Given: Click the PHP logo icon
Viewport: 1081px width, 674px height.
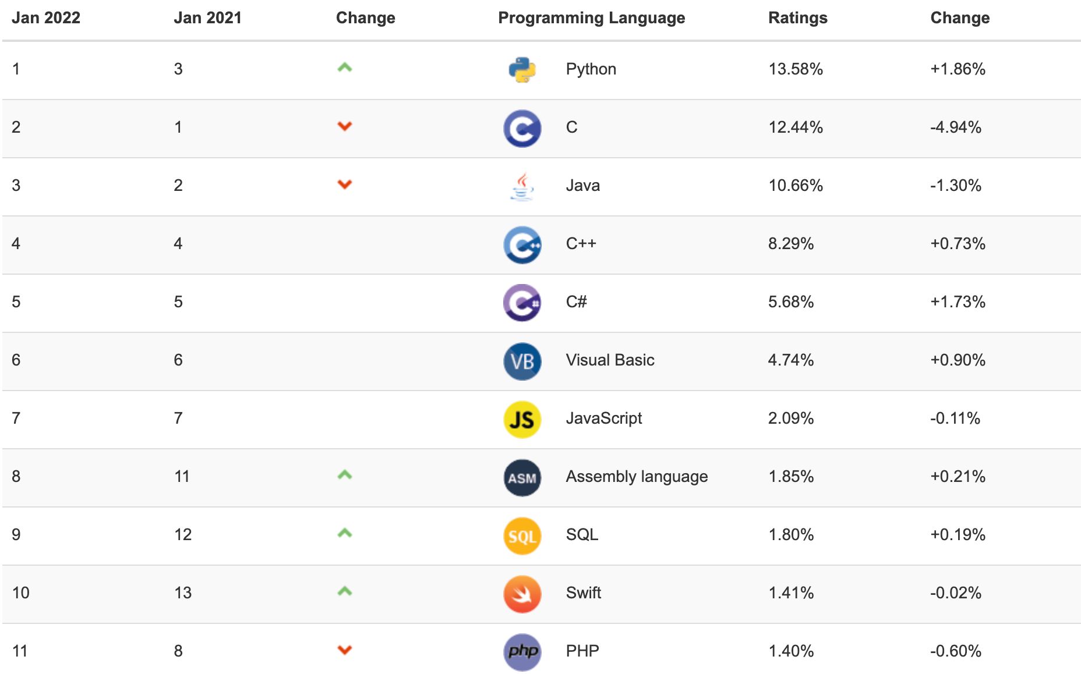Looking at the screenshot, I should (522, 651).
